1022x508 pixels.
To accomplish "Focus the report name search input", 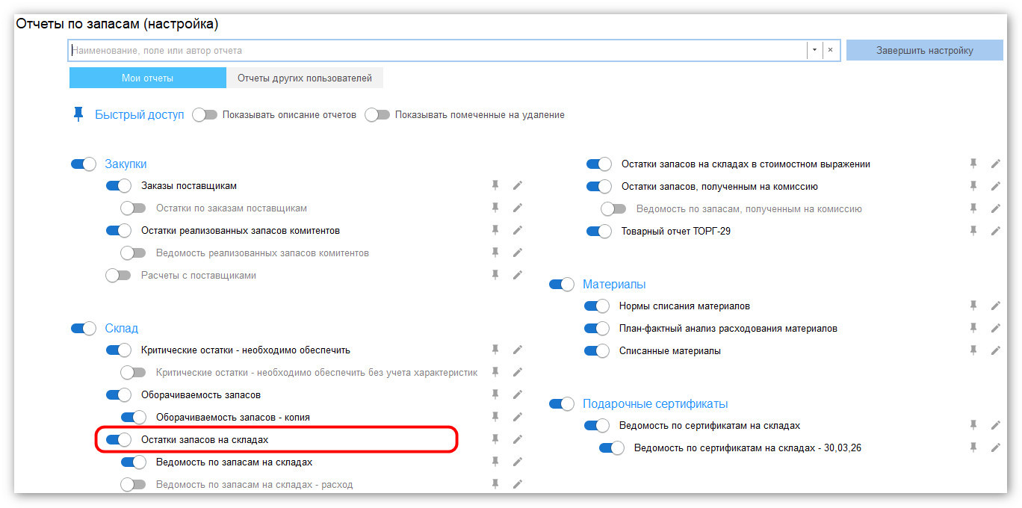I will 437,51.
